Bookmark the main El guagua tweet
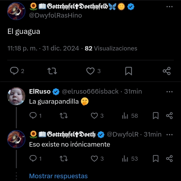The image size is (181, 181). (128, 71)
